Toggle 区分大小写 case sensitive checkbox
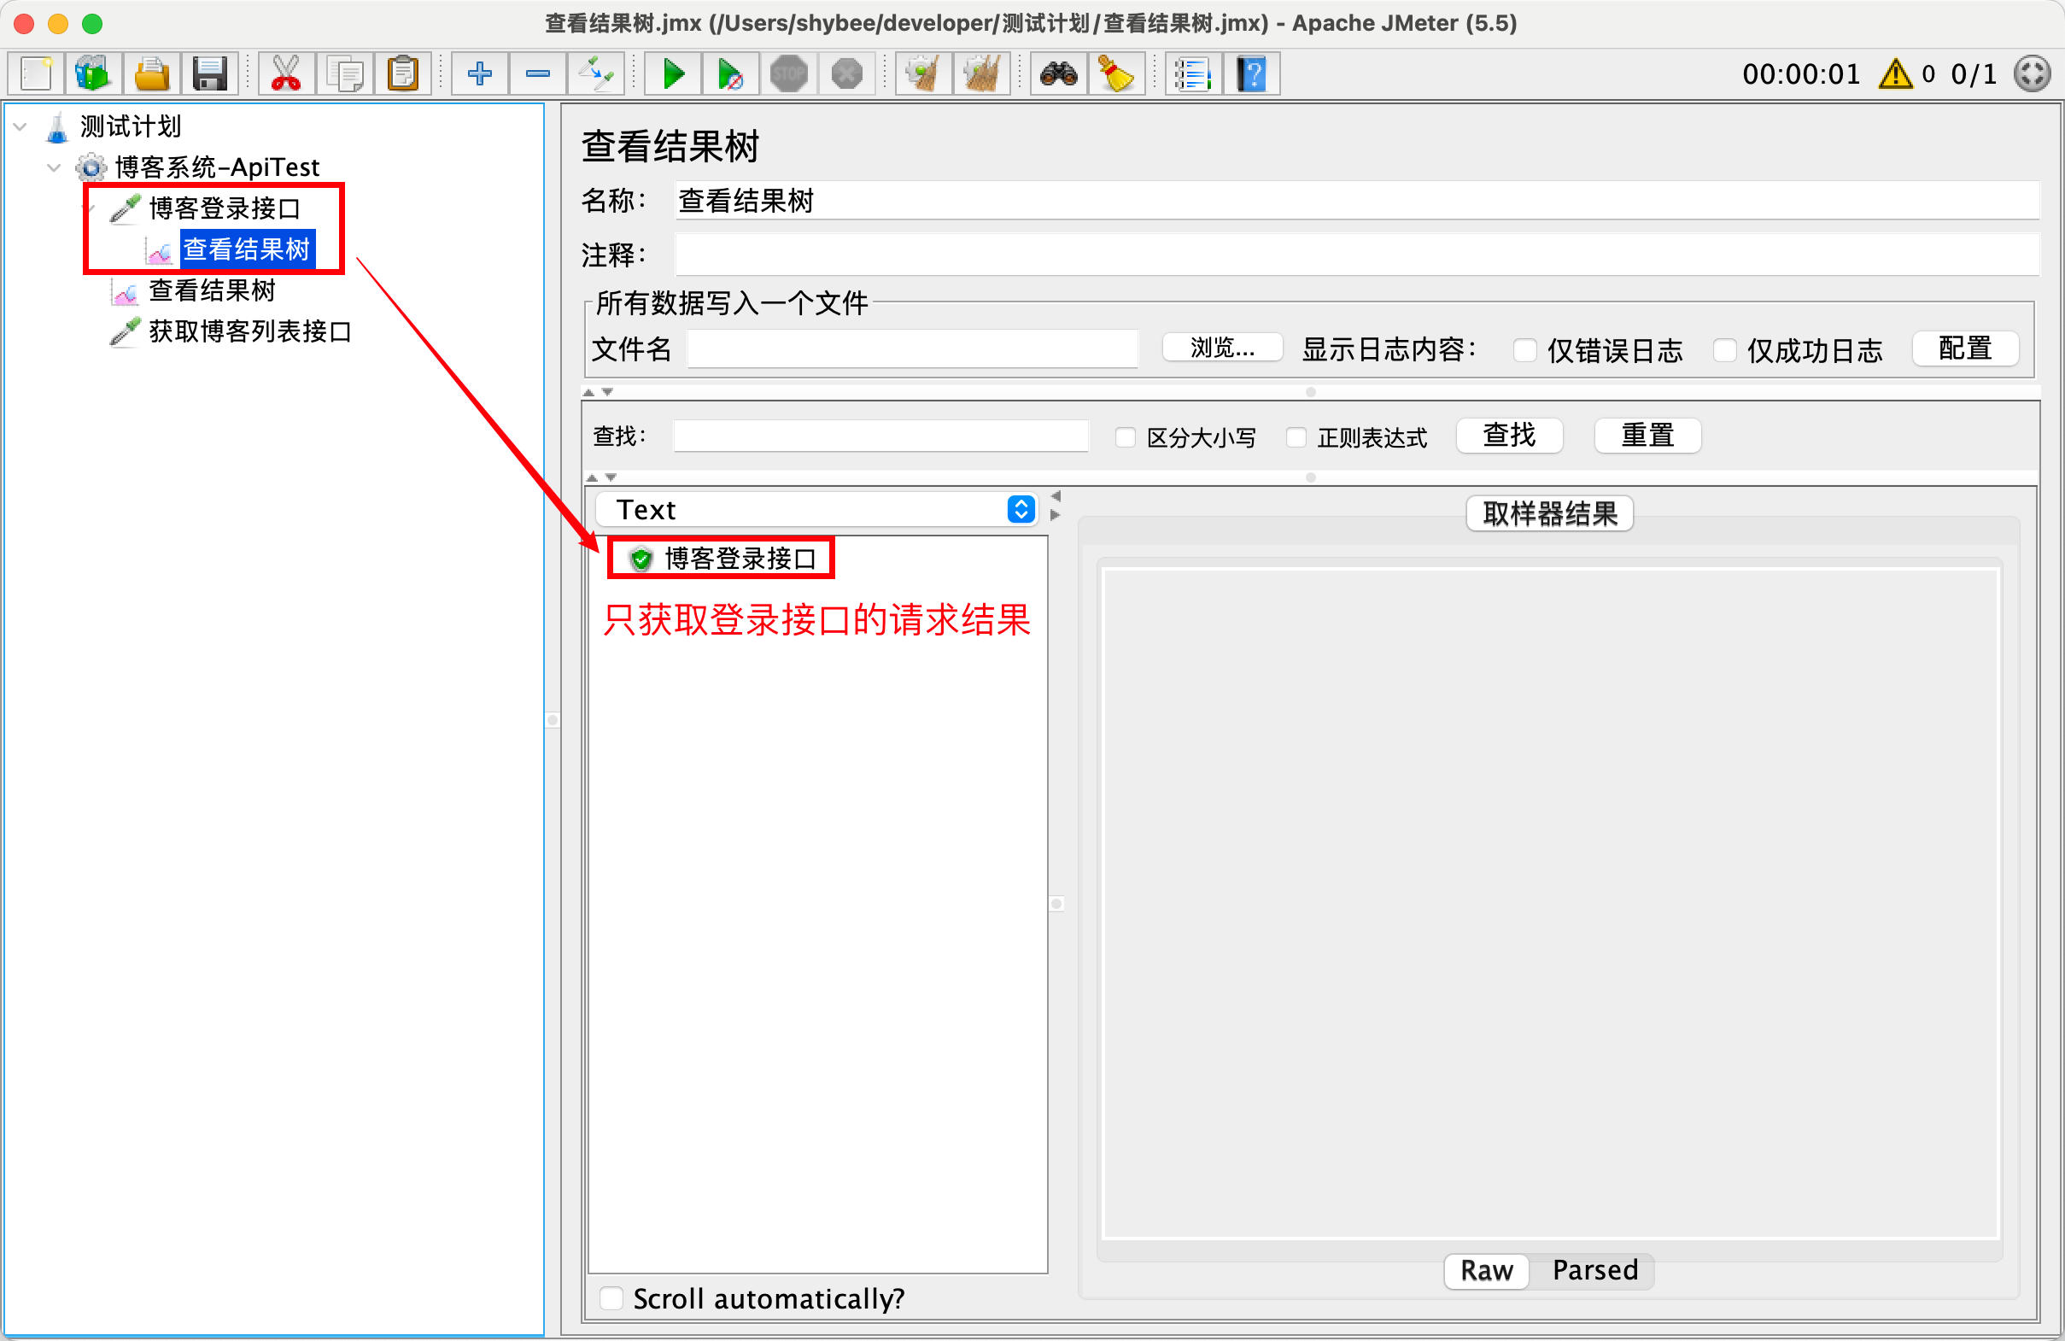Viewport: 2065px width, 1341px height. click(1126, 437)
